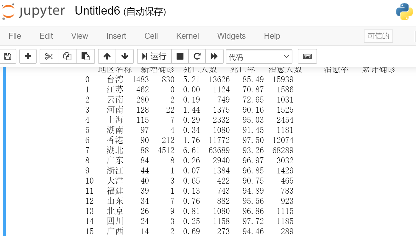The image size is (416, 236).
Task: Select the 广西 region cell
Action: pyautogui.click(x=115, y=231)
